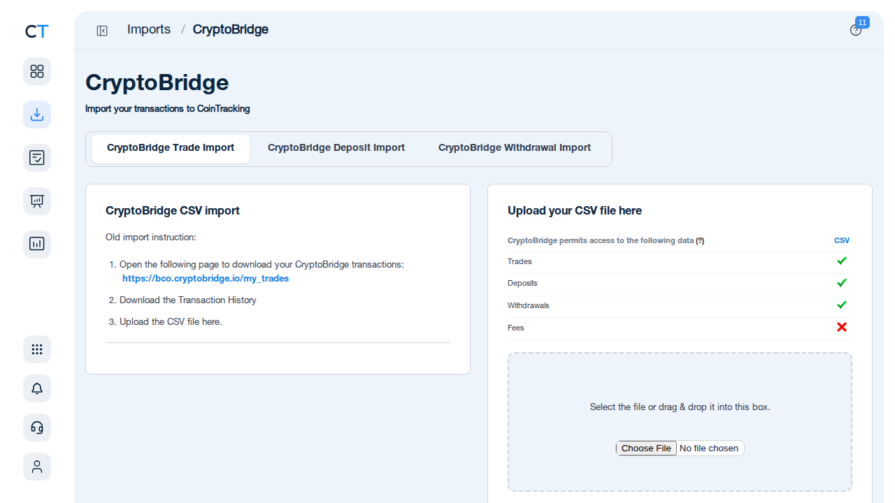The width and height of the screenshot is (895, 503).
Task: Click the 'Upload your CSV file here' heading
Action: (575, 210)
